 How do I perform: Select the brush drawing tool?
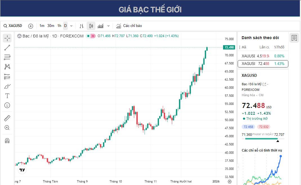coord(7,86)
